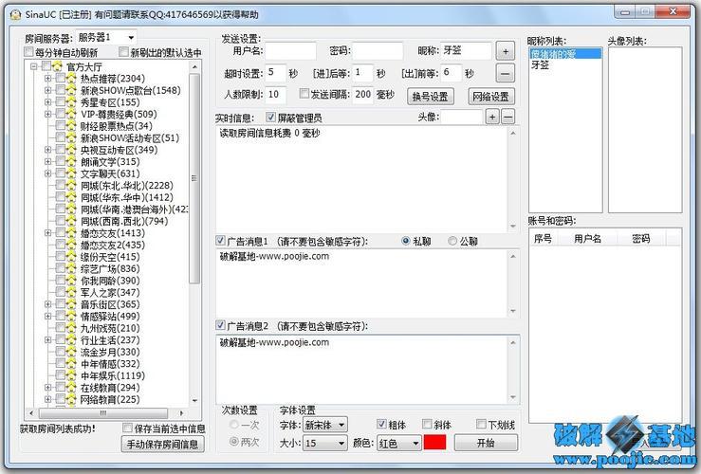Click 序号 column header in accounts table
Viewport: 701px width, 474px height.
point(543,239)
